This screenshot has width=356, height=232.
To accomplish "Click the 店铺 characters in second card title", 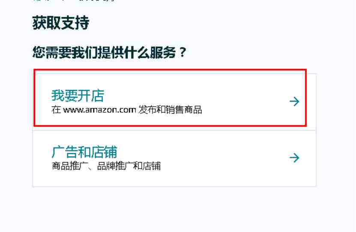I will (104, 152).
